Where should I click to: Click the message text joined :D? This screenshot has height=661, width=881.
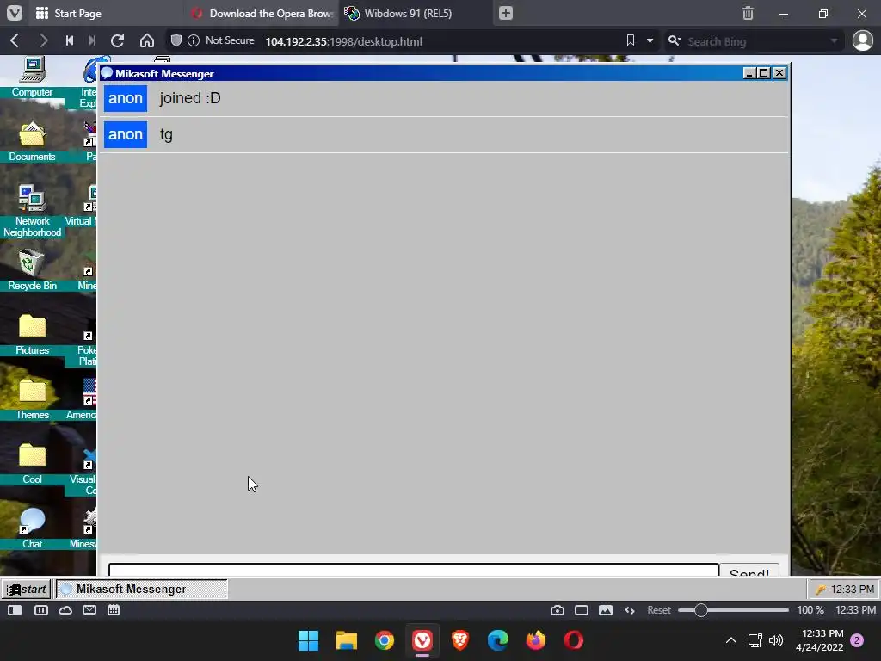[x=190, y=98]
